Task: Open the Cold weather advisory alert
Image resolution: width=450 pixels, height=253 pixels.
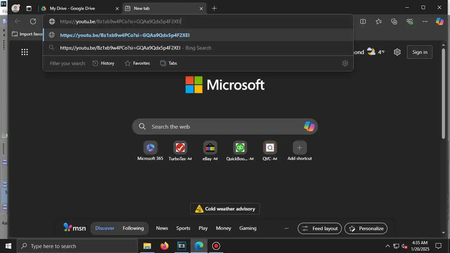Action: [x=225, y=209]
